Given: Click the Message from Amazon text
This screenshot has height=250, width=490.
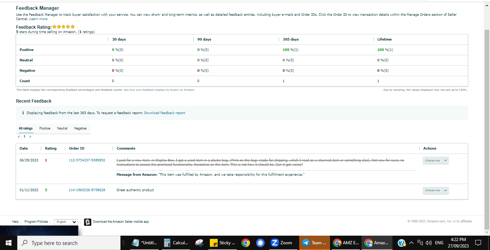Looking at the screenshot, I should (x=211, y=174).
